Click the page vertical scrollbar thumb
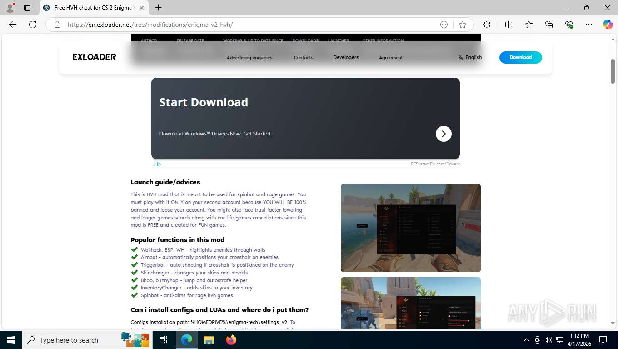The image size is (618, 349). point(613,71)
